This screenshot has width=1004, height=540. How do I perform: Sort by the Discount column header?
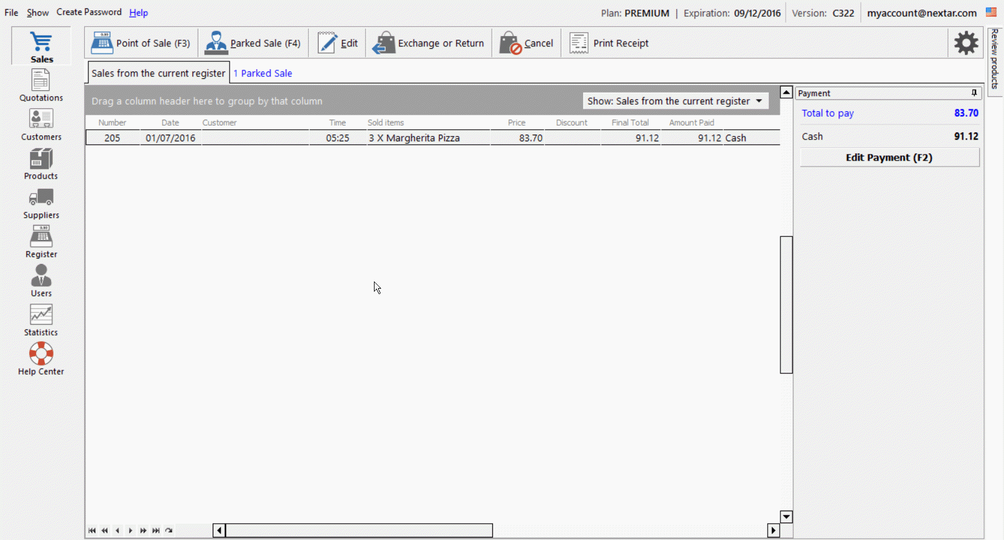coord(572,123)
